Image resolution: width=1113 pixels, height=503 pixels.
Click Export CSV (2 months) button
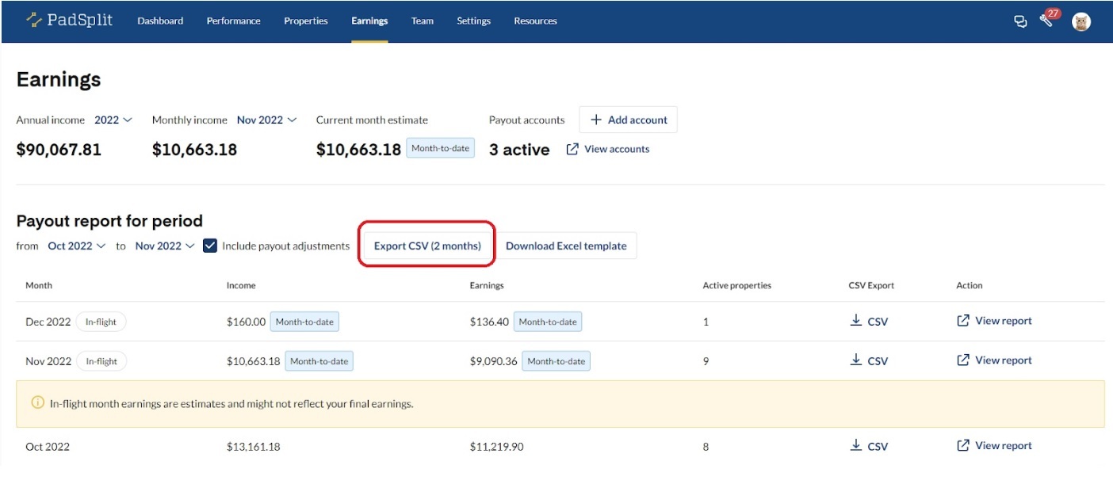pyautogui.click(x=427, y=246)
